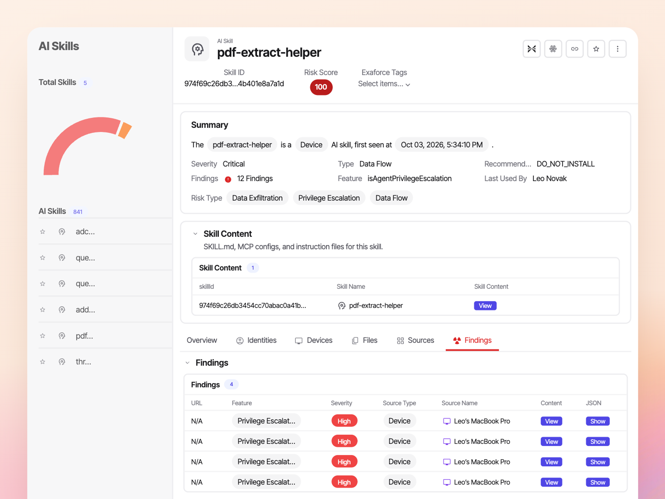Open the Exaforce Tags Select items dropdown
The height and width of the screenshot is (499, 665).
tap(384, 84)
